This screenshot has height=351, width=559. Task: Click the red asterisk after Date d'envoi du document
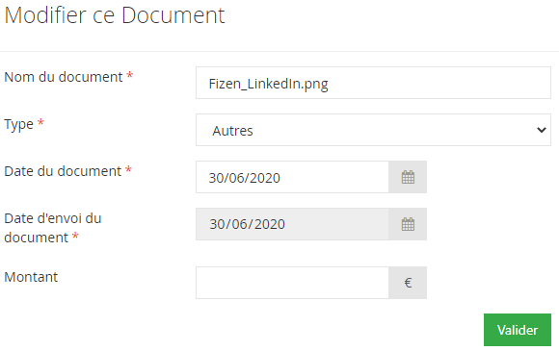coord(75,236)
